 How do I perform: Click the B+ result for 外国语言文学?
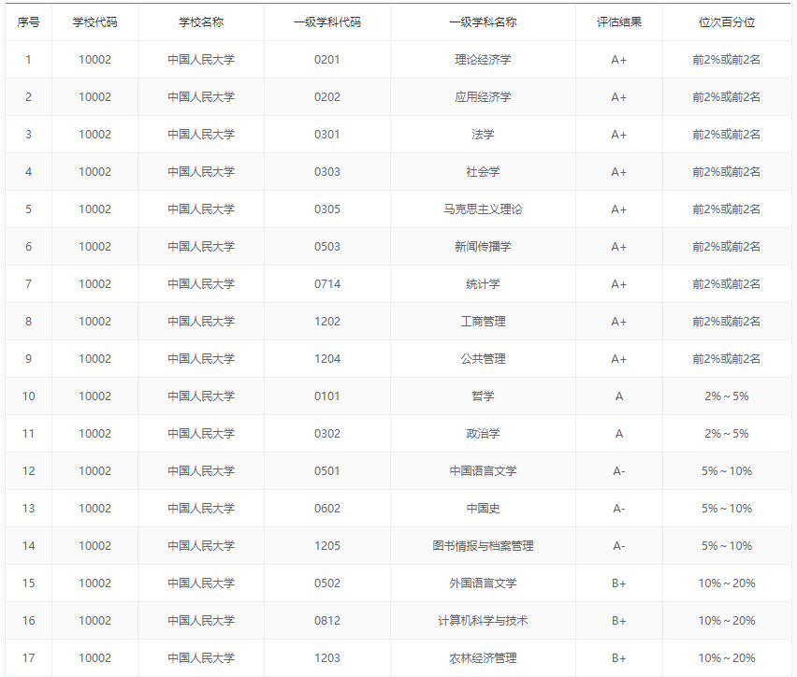point(619,583)
